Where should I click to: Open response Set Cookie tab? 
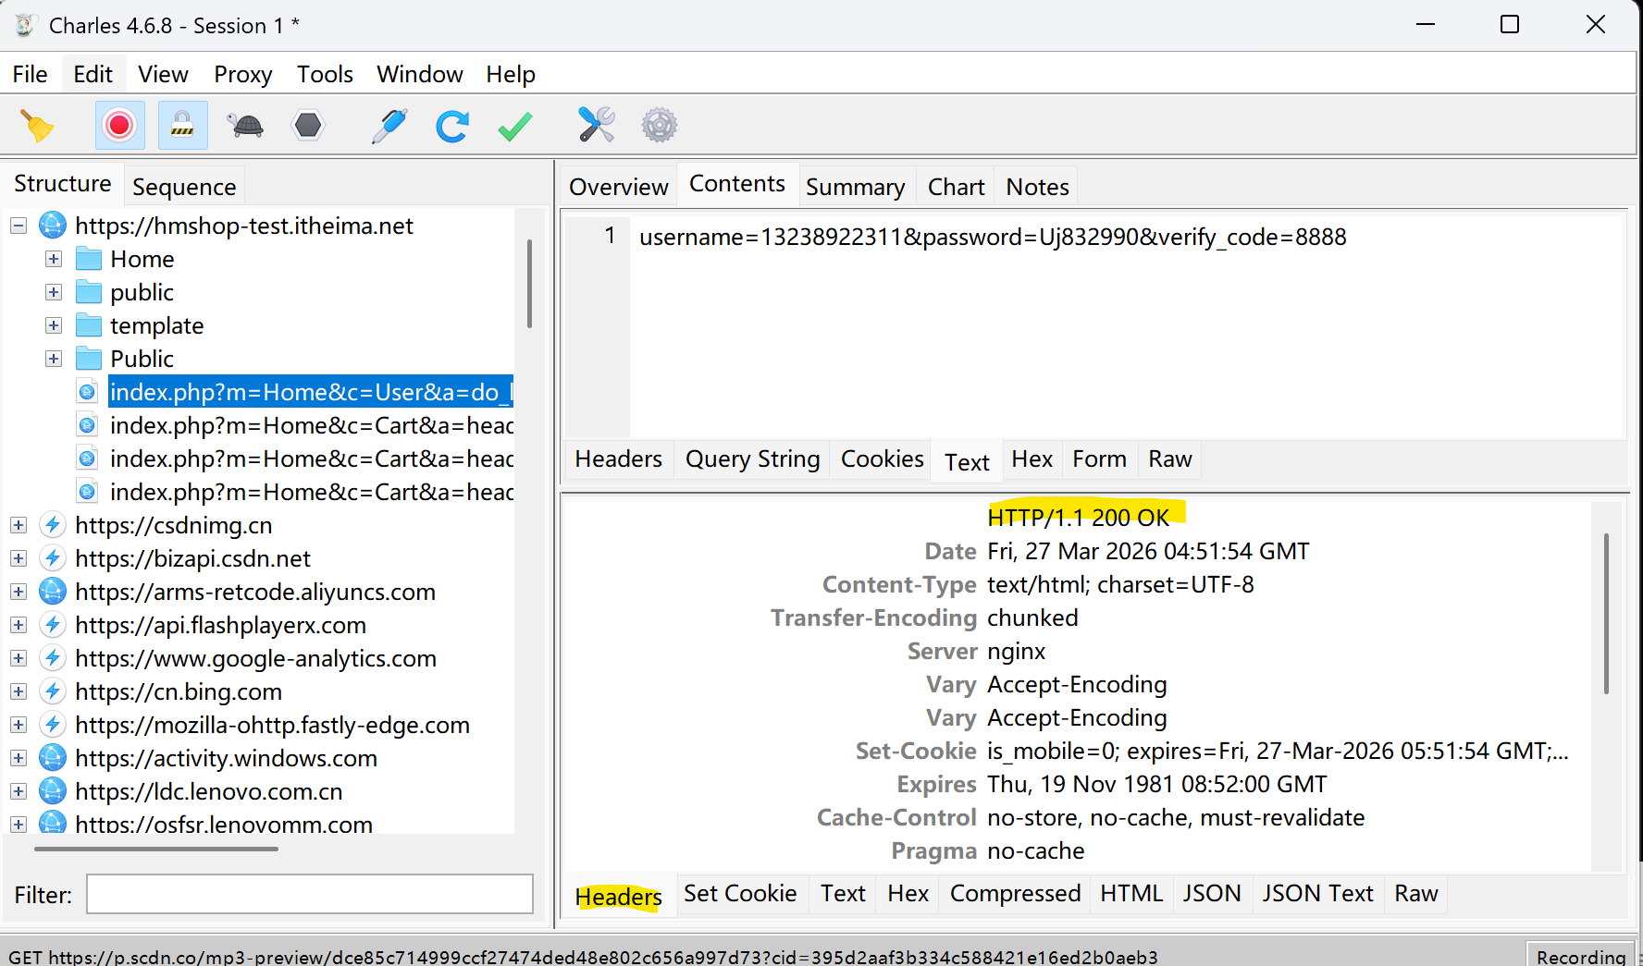click(x=740, y=894)
